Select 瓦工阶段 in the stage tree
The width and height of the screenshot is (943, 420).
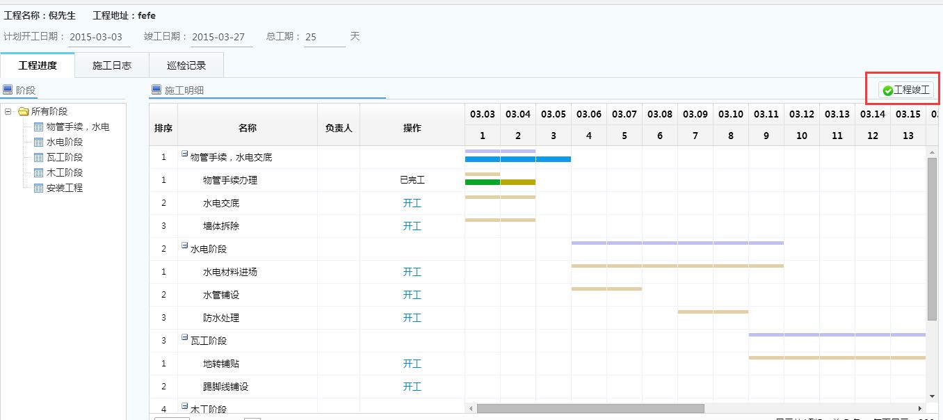tap(65, 157)
